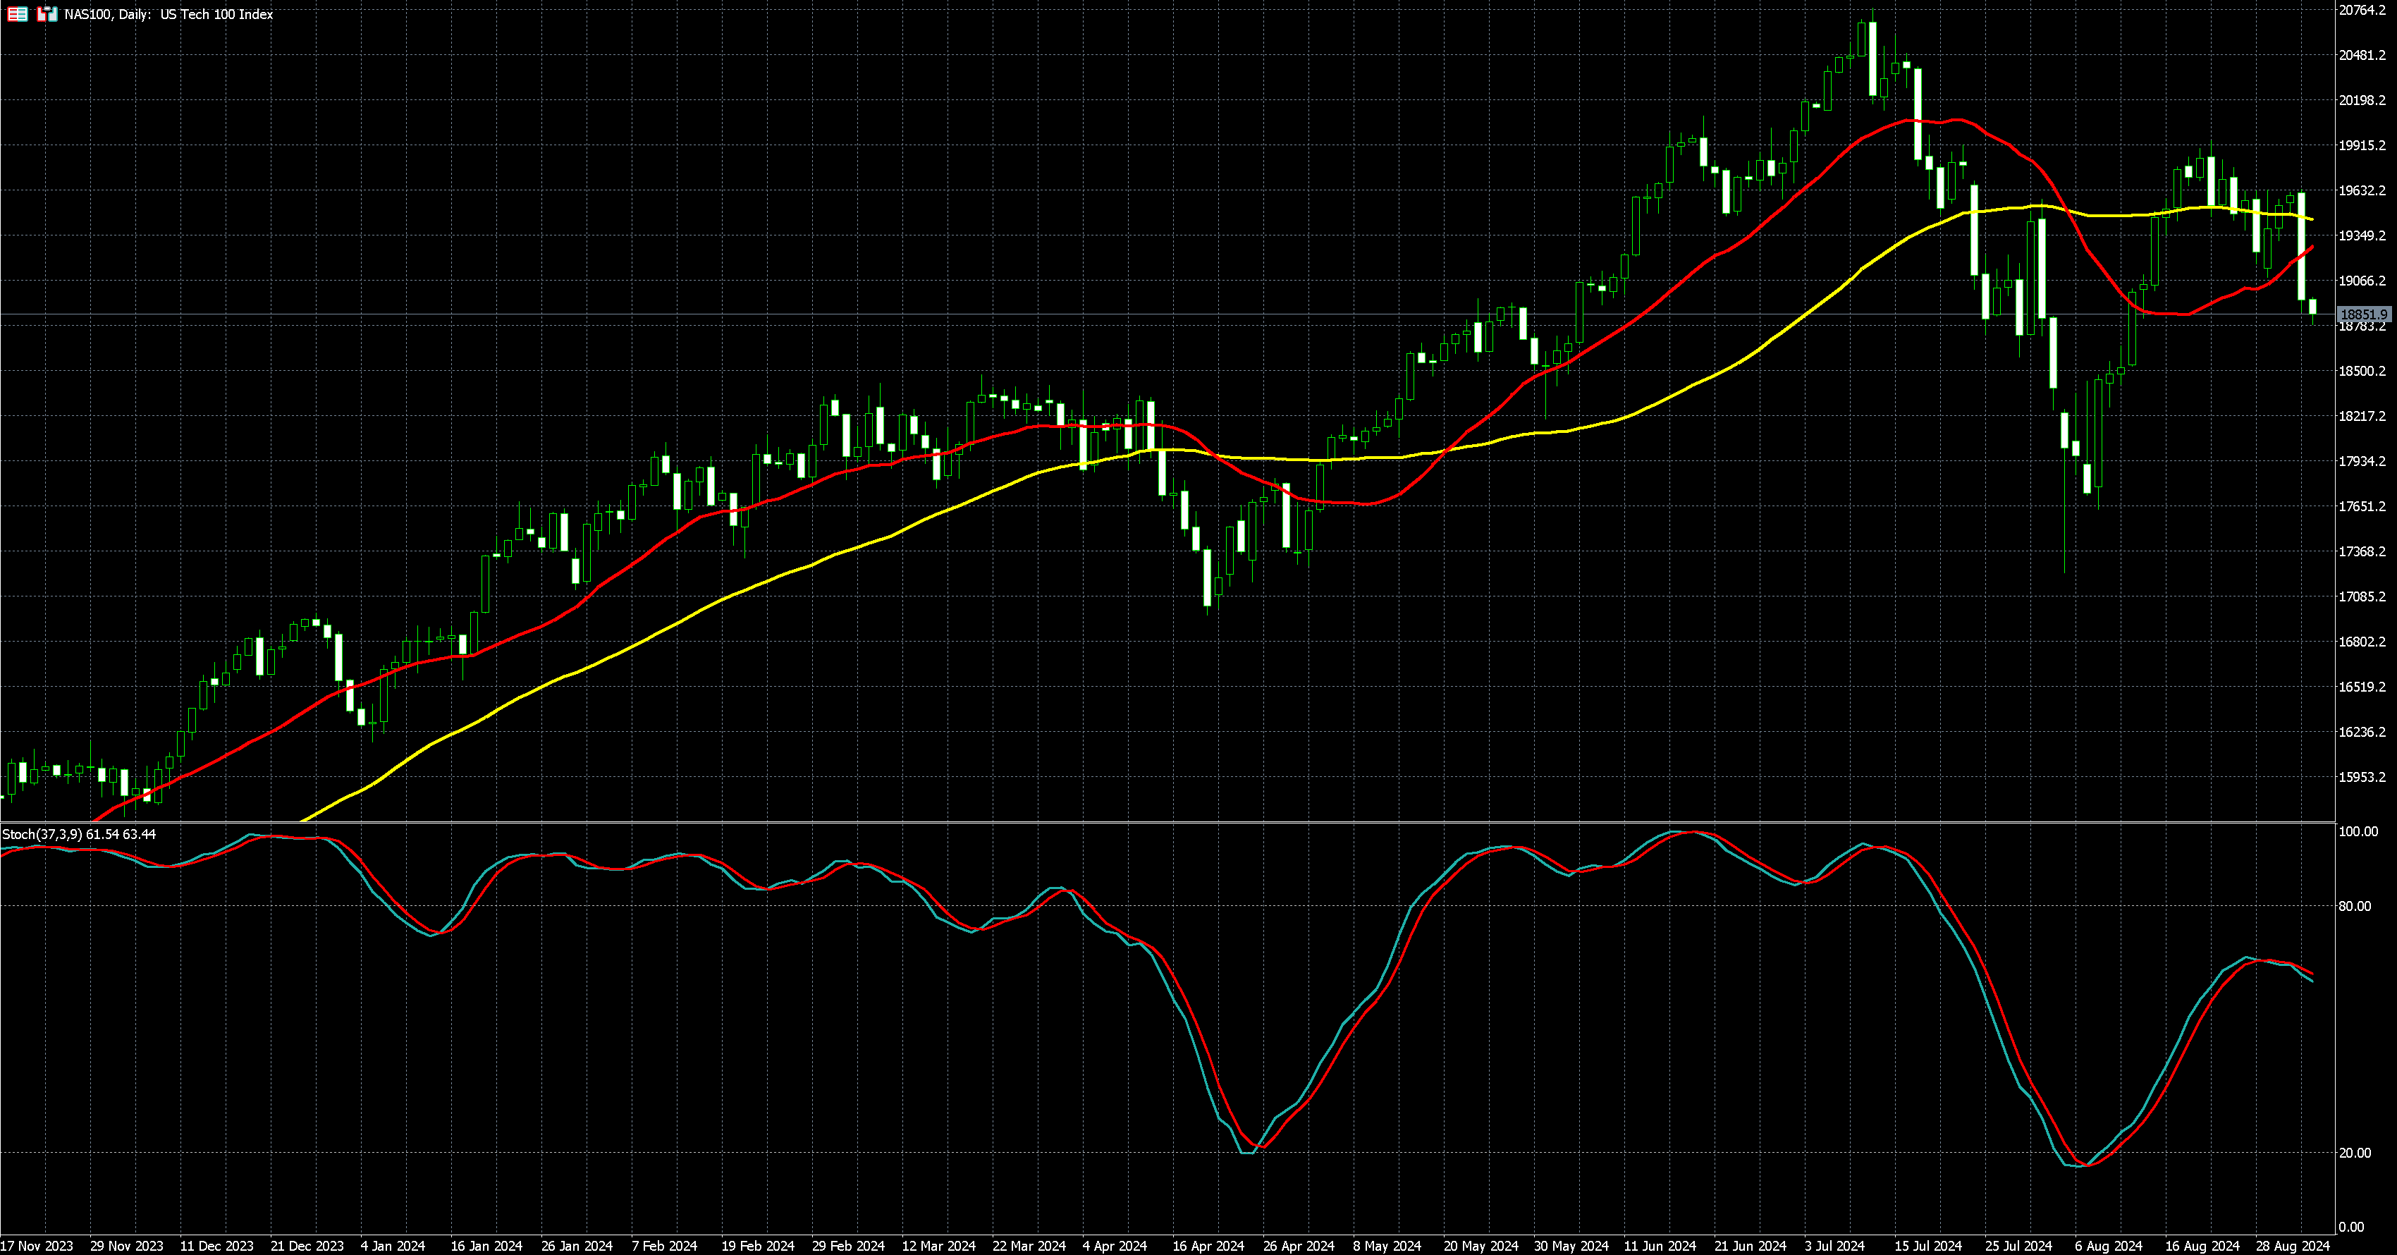The image size is (2397, 1255).
Task: Click the 26 Apr 2024 date label
Action: pos(1298,1246)
